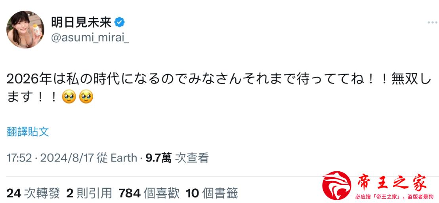Image resolution: width=439 pixels, height=203 pixels.
Task: Click the first pleading face emoji
Action: tap(69, 97)
